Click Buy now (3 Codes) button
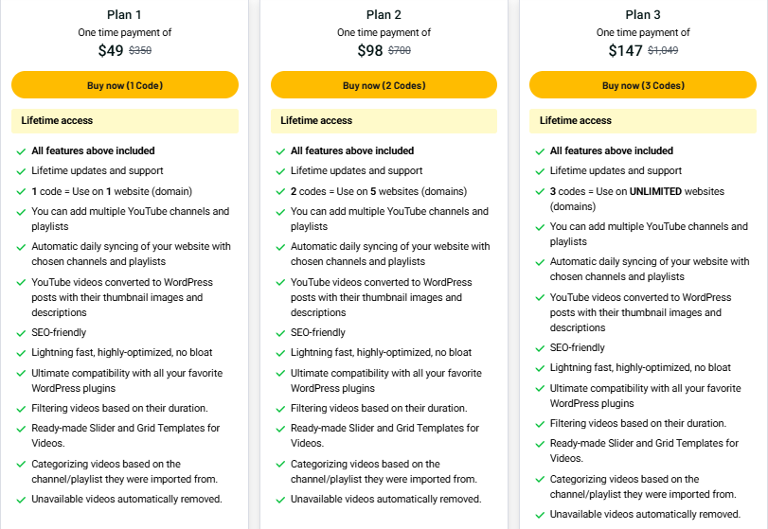This screenshot has height=529, width=768. click(643, 85)
